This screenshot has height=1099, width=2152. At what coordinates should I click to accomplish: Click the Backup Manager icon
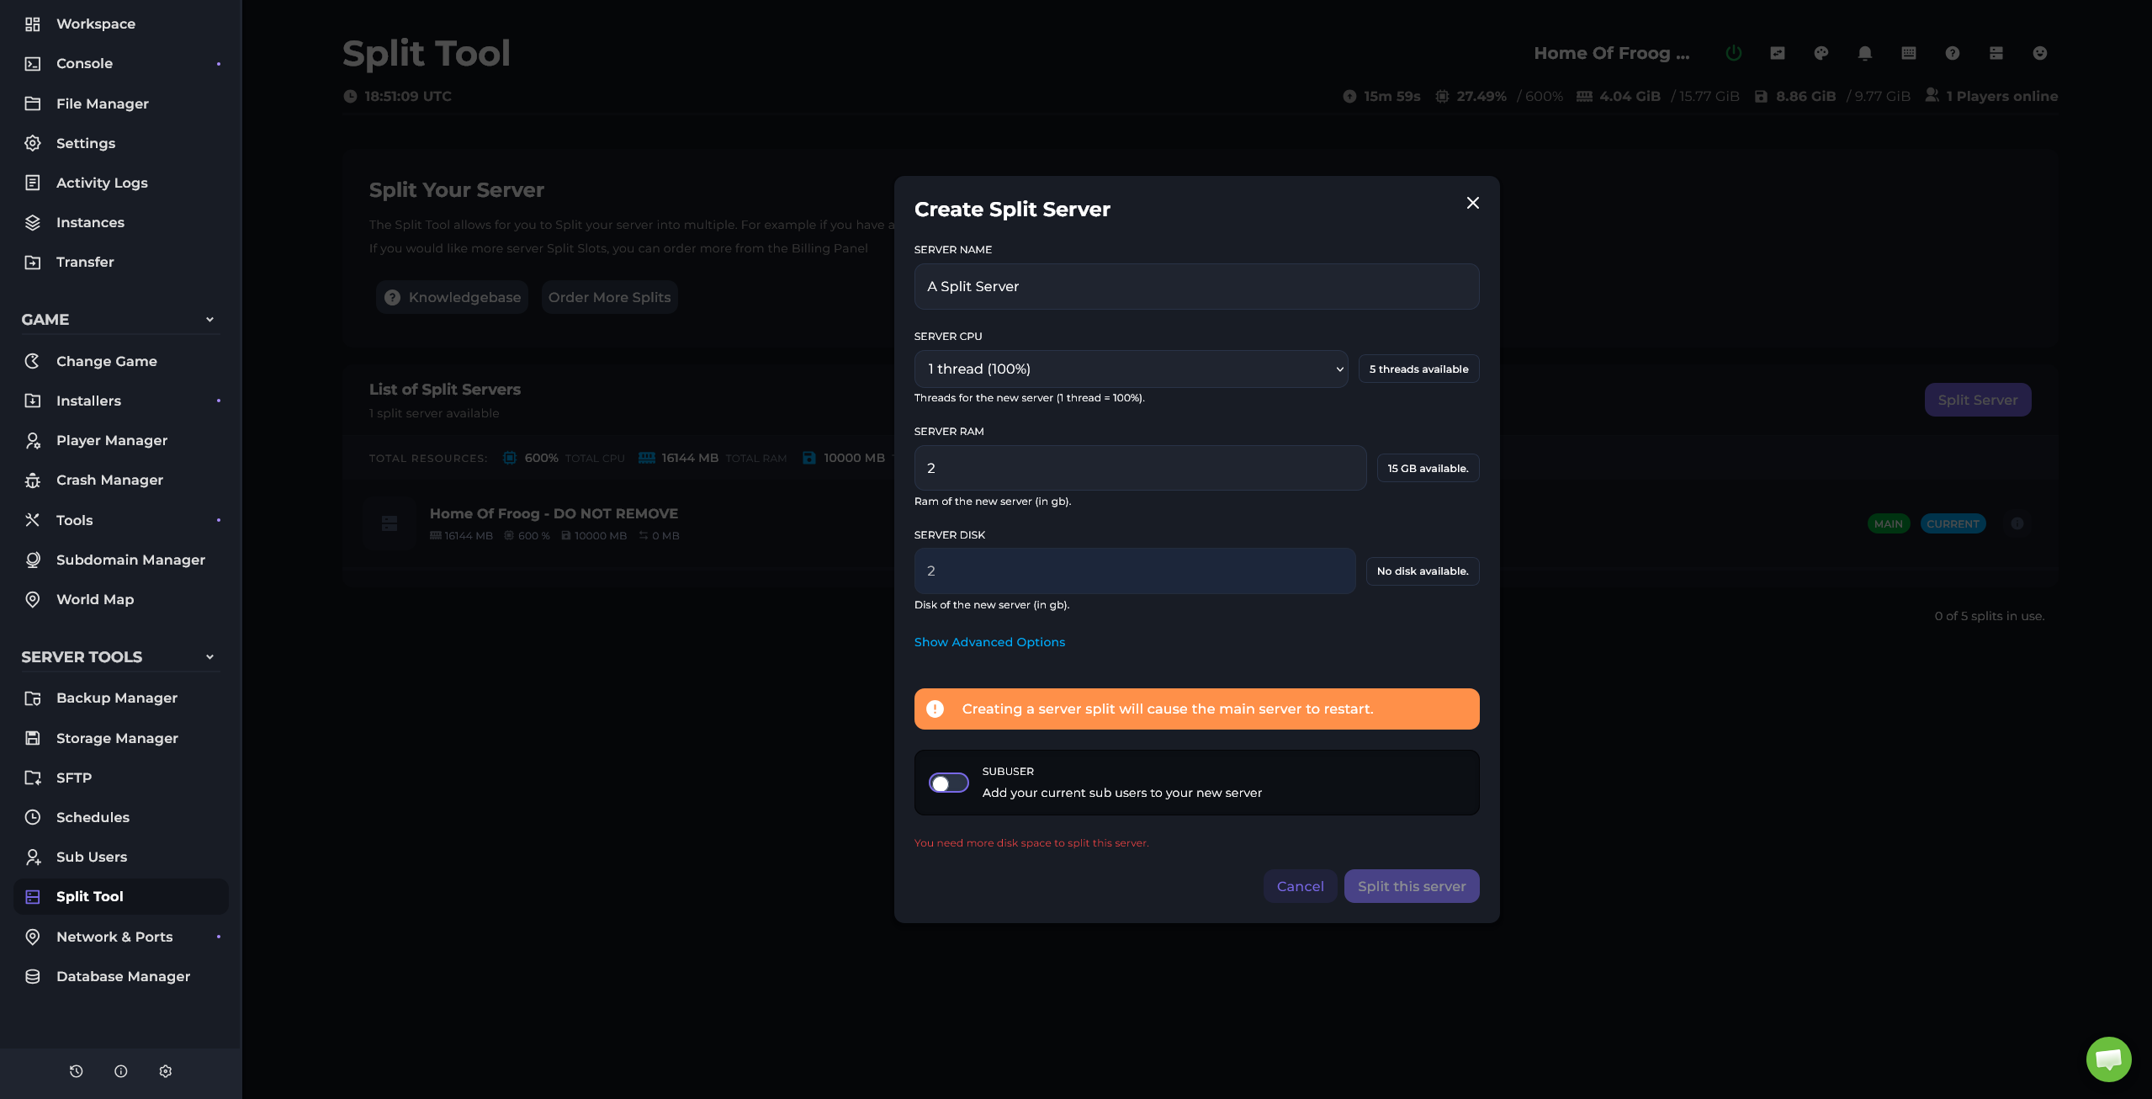coord(33,698)
